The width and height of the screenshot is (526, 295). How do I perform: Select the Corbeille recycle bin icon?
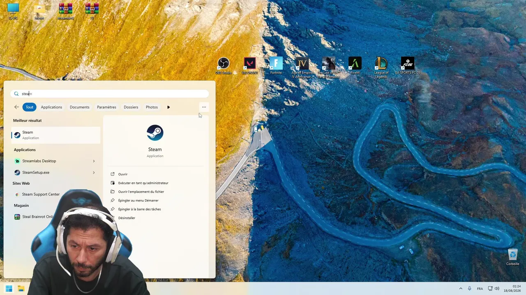(513, 257)
